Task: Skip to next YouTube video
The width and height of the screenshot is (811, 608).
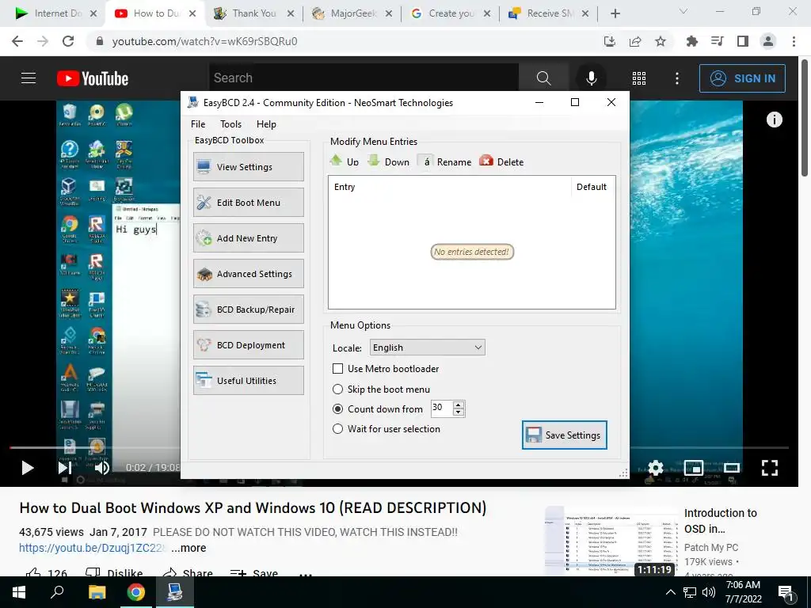Action: click(65, 468)
